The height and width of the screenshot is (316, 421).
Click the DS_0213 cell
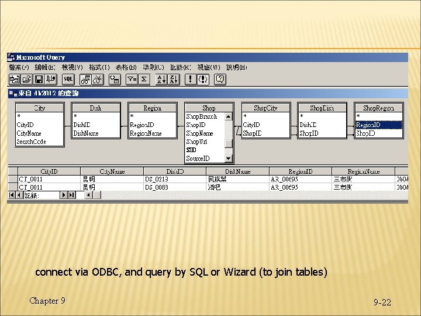coord(175,179)
